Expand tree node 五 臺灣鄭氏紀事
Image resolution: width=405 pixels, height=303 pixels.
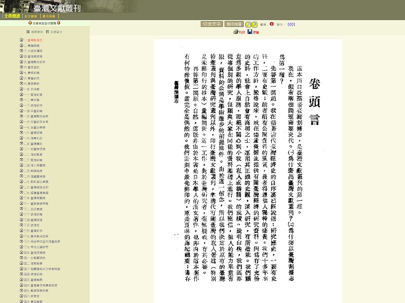21,62
